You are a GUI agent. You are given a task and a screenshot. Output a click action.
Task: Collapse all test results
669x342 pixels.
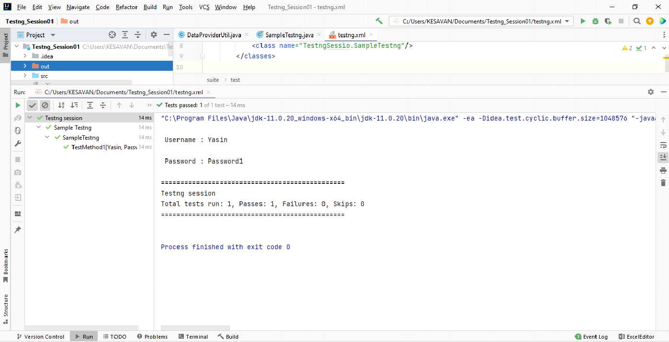102,105
